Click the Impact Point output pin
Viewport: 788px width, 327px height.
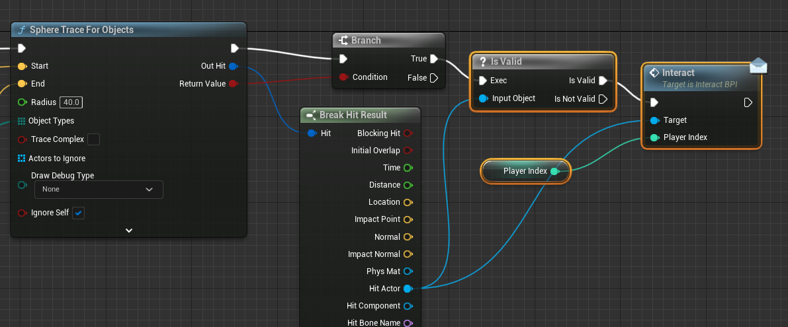point(408,220)
